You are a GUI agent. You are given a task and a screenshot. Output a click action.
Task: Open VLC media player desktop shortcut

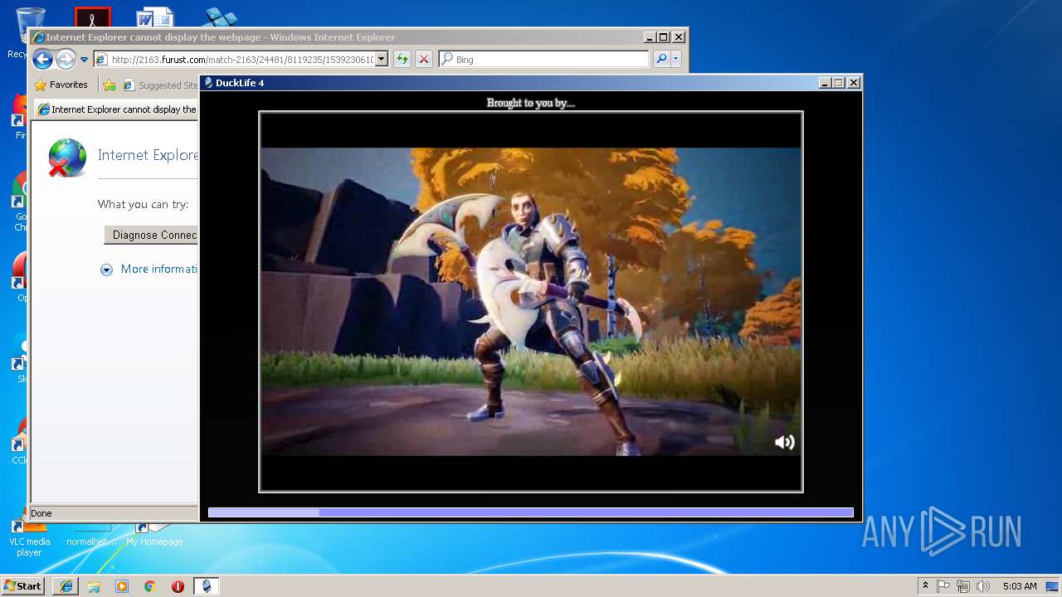[x=29, y=539]
